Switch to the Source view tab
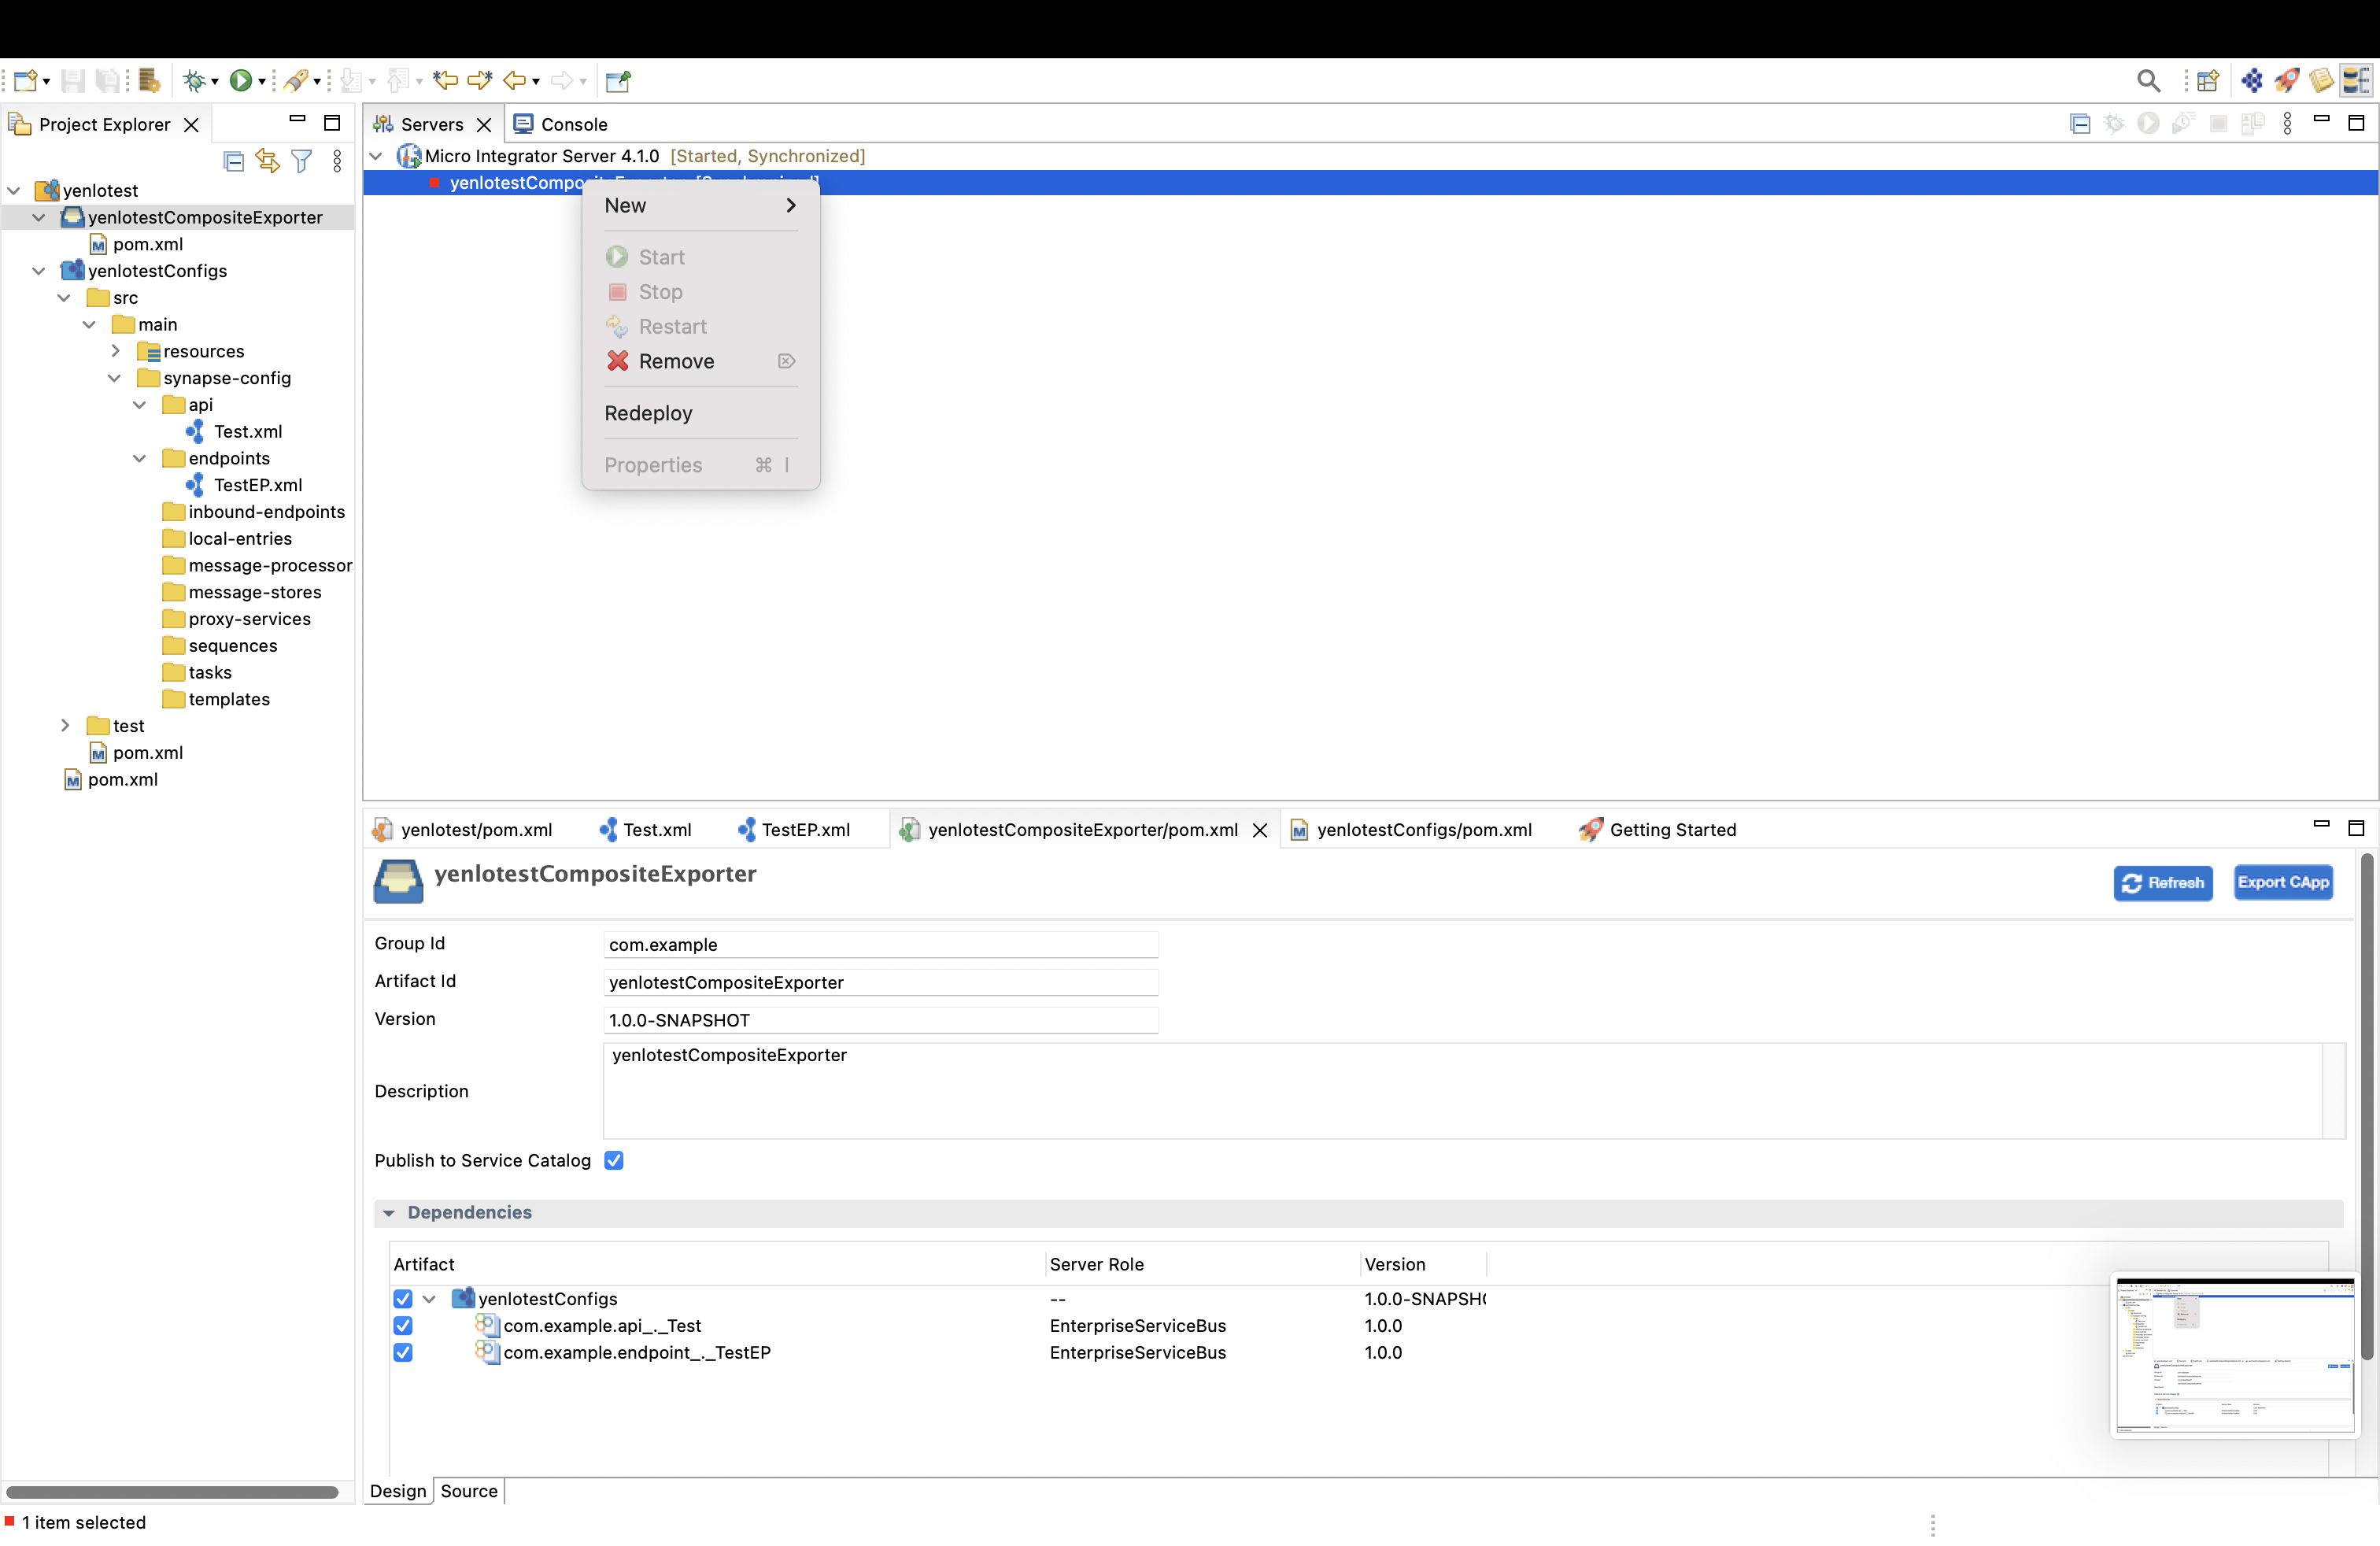 click(x=469, y=1491)
